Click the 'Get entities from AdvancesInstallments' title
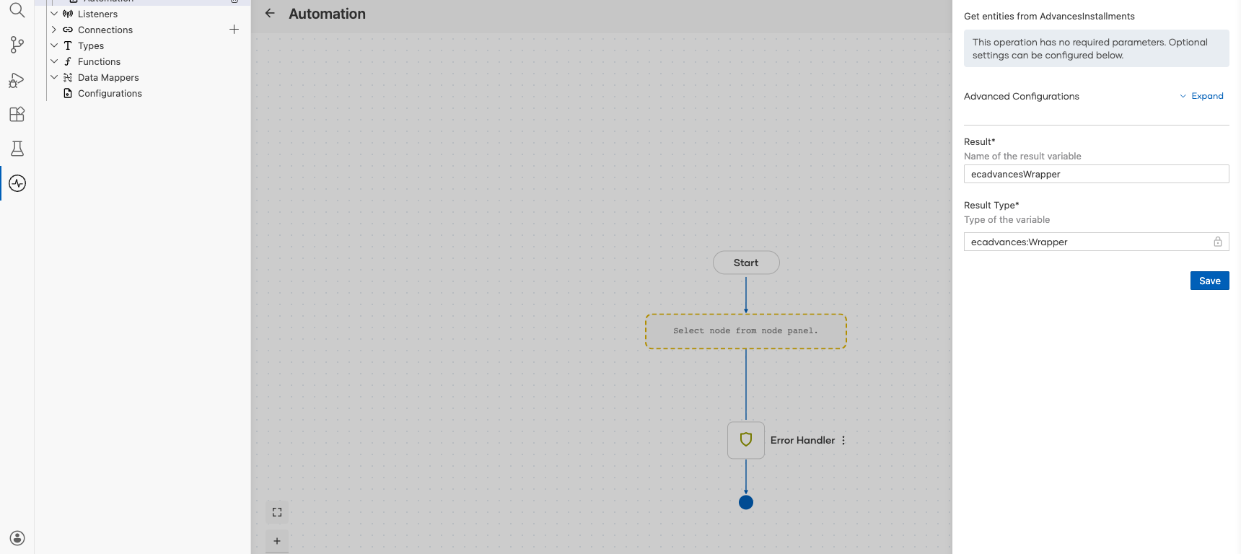The image size is (1241, 554). [1049, 16]
